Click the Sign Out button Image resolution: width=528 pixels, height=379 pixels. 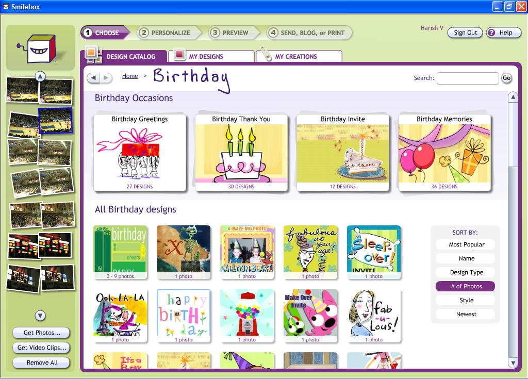(465, 32)
